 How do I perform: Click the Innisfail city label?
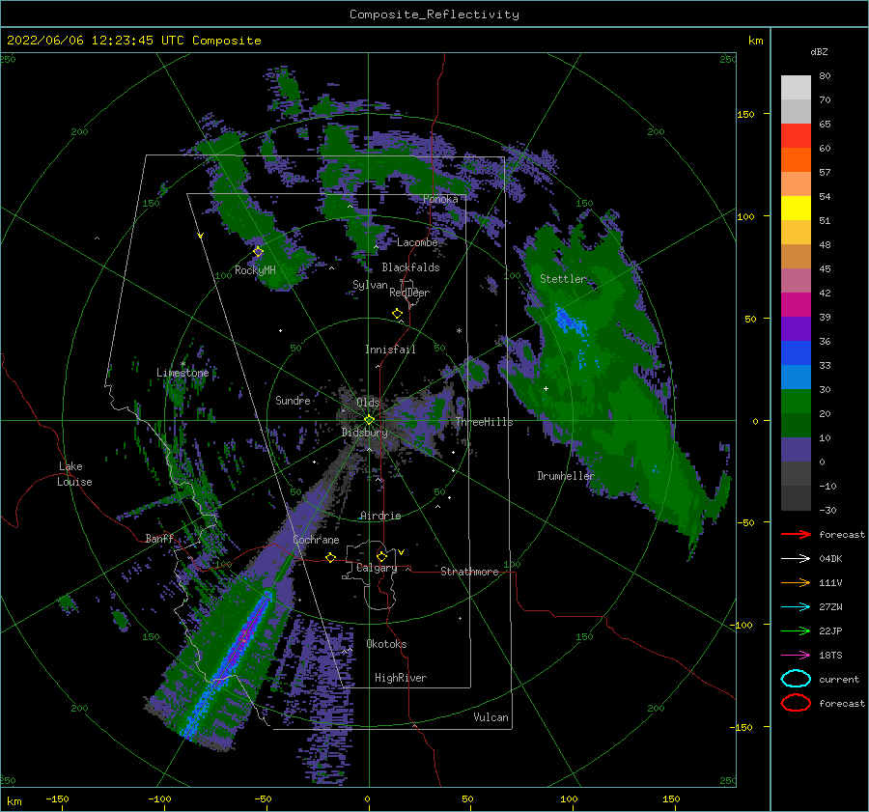click(x=390, y=350)
